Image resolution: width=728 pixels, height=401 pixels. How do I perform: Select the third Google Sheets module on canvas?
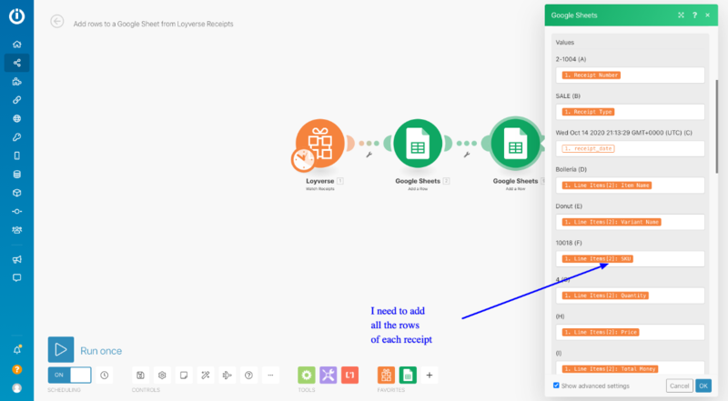(x=515, y=144)
